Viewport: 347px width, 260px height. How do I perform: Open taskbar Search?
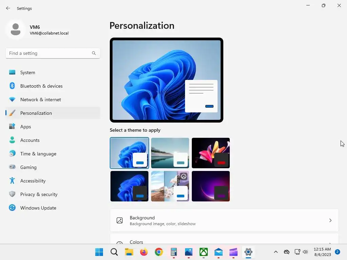tap(114, 252)
